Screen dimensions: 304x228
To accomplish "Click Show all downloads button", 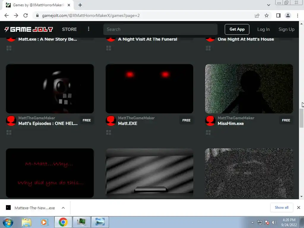I will click(x=281, y=208).
